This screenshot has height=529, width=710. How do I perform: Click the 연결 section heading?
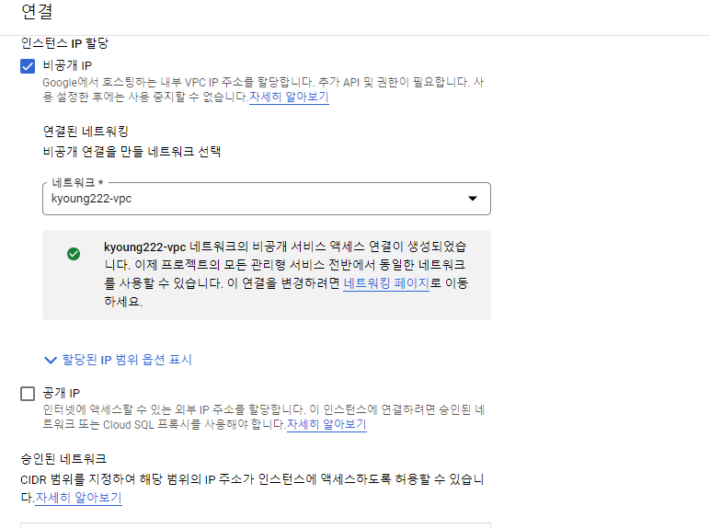point(37,12)
